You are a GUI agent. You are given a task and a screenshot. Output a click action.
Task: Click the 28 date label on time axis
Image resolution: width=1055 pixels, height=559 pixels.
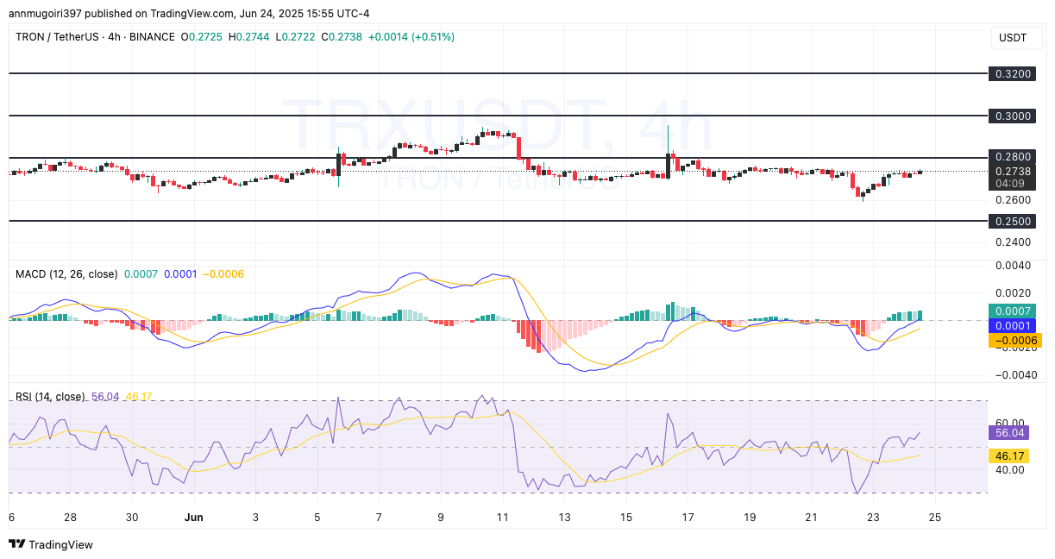tap(70, 517)
